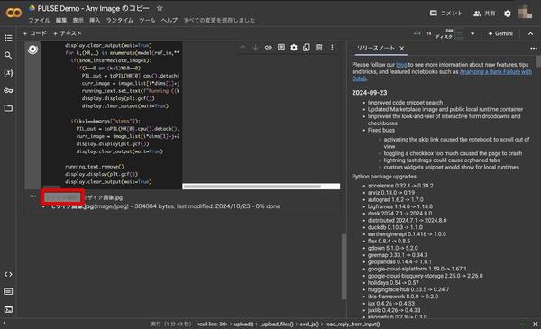Open the ランタイム menu
541x329 pixels.
[120, 21]
